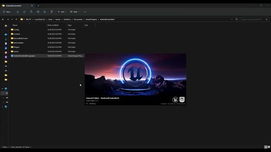271x152 pixels.
Task: Select the Network icon in navigation tree
Action: (6, 107)
